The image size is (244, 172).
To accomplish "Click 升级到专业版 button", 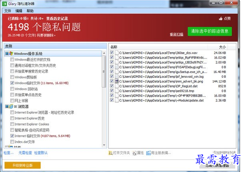I will (x=22, y=165).
